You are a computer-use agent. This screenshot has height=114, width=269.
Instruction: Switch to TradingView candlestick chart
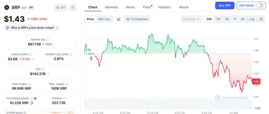point(137,19)
